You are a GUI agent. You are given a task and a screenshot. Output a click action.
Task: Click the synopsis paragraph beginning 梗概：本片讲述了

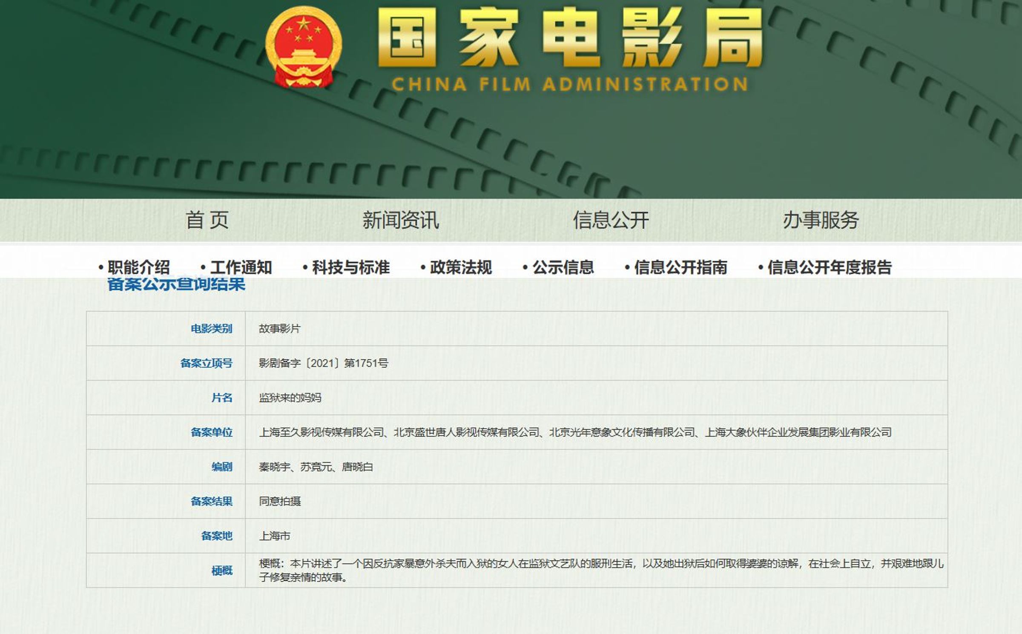coord(601,571)
